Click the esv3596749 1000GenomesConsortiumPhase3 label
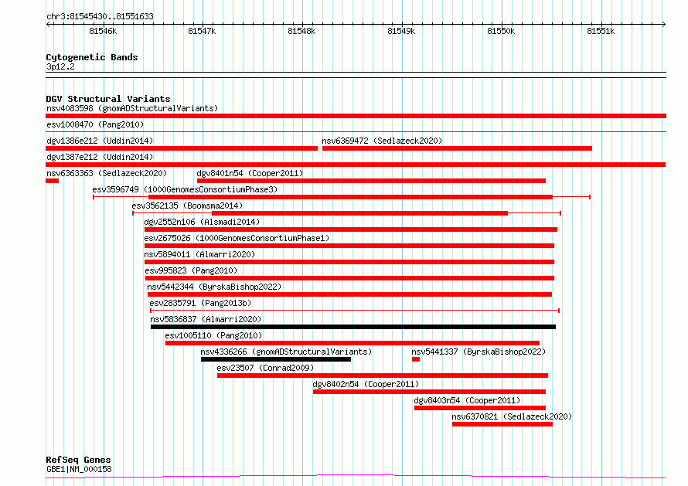 pos(186,189)
